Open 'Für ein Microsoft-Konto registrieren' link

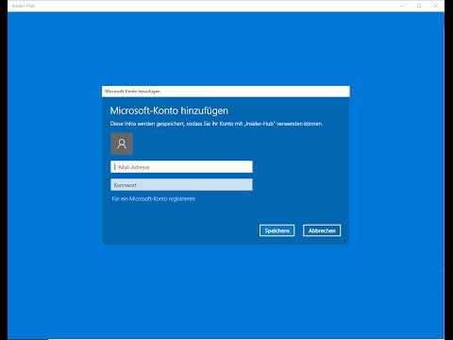point(154,198)
